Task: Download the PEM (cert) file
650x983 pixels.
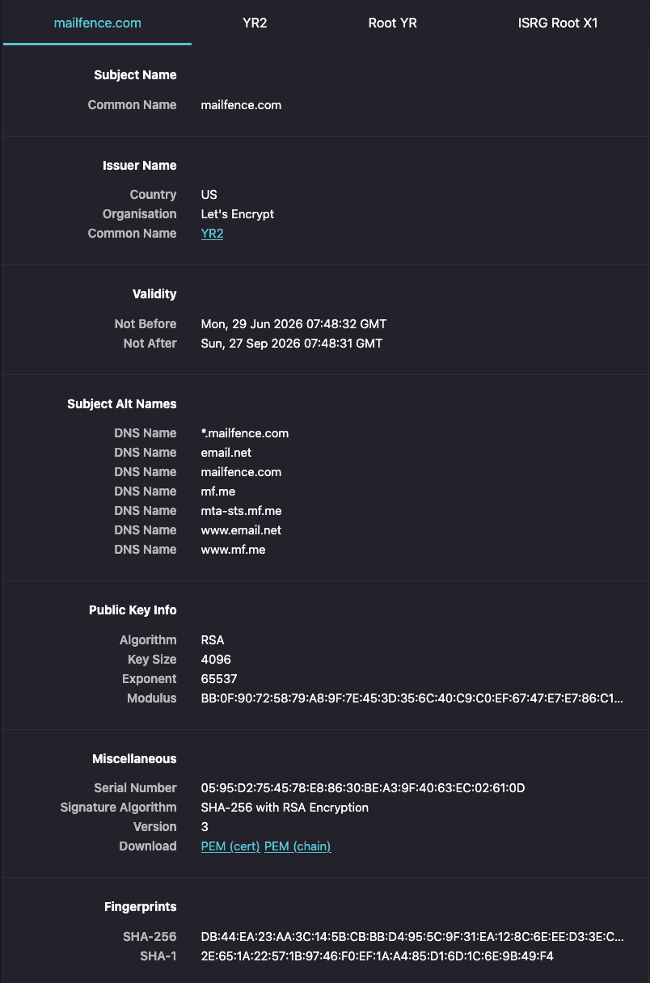Action: coord(230,846)
